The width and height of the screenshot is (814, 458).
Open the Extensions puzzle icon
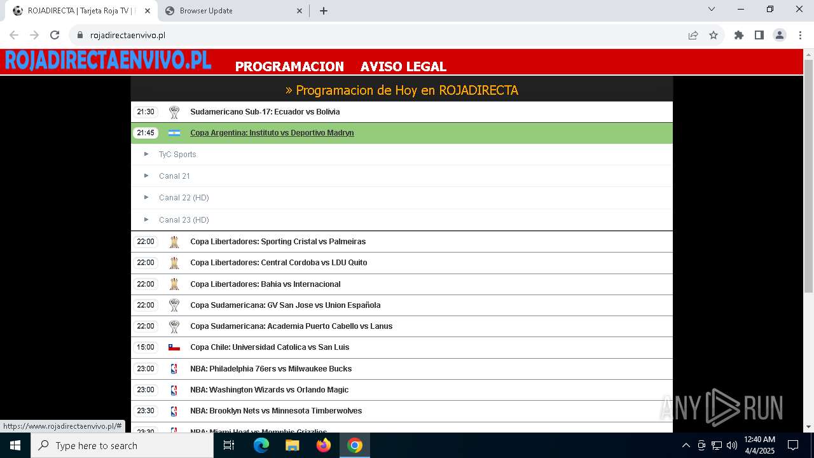coord(739,36)
